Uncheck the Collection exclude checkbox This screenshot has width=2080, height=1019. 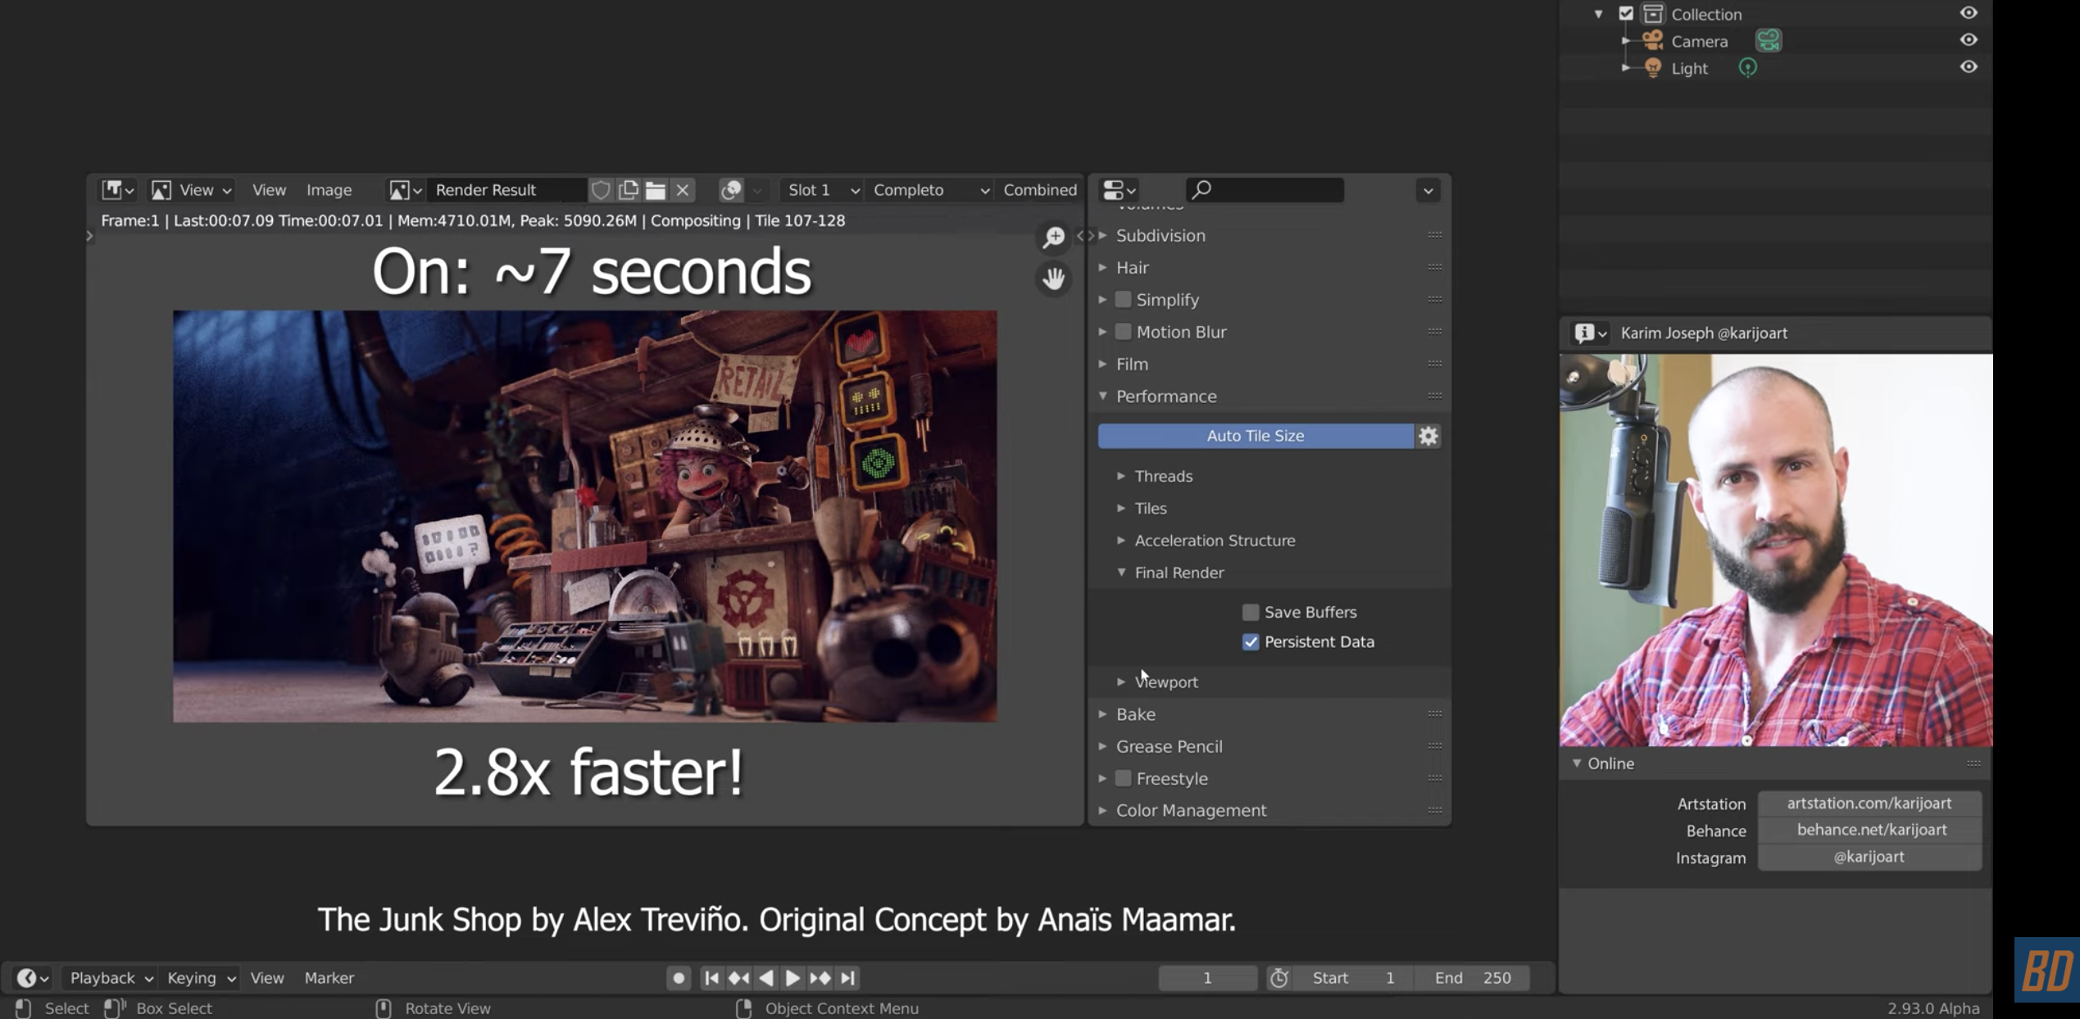(x=1626, y=14)
